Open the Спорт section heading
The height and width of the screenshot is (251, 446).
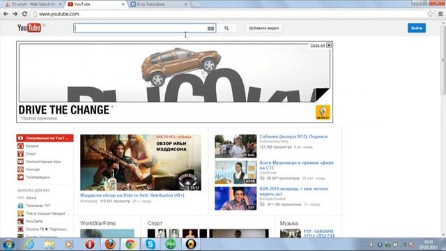tap(155, 223)
